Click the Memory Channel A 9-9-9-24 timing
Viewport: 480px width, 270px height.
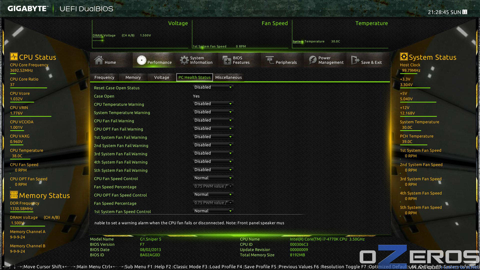point(17,237)
